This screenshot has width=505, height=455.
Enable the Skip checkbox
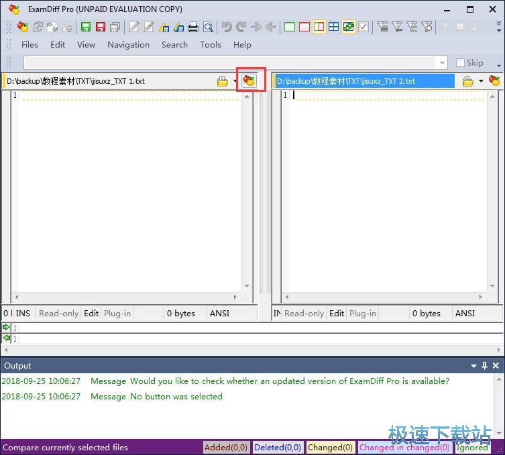click(460, 62)
